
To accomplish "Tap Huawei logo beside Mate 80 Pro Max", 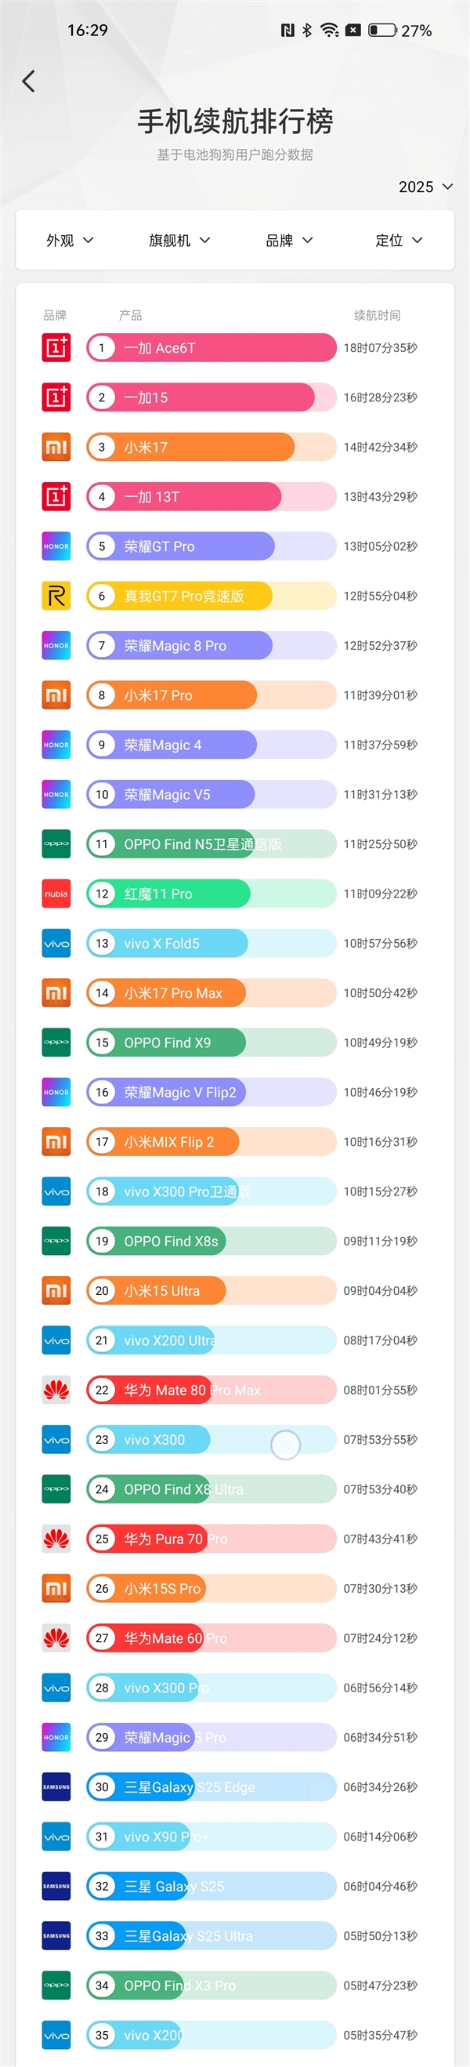I will (56, 1390).
